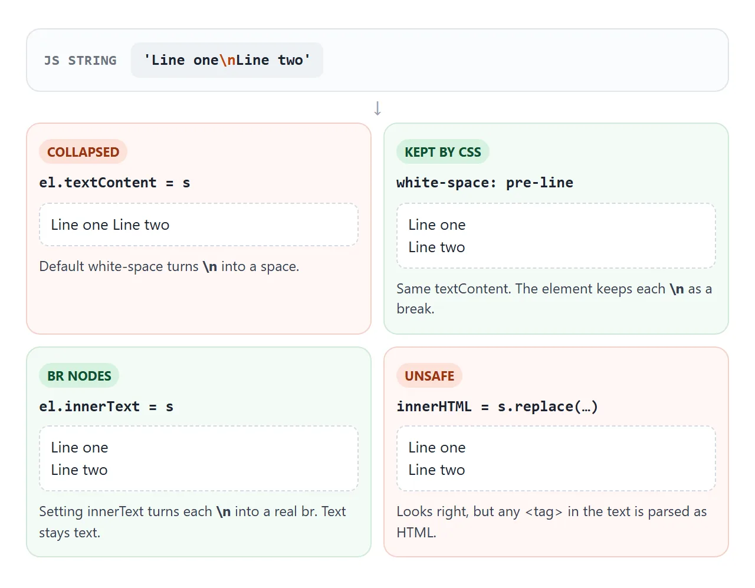
Task: Select the 'Line one\nLine two' code string
Action: (227, 60)
